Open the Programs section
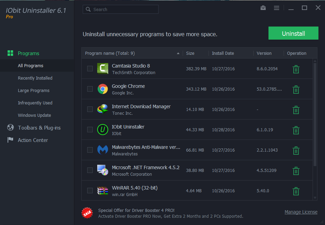325x225 pixels. [28, 53]
